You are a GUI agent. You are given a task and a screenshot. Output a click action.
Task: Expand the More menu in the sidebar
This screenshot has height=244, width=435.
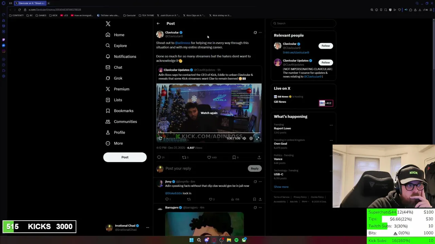tap(114, 143)
